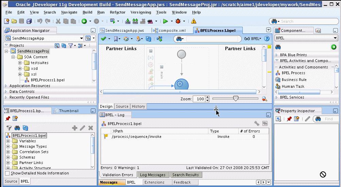341x187 pixels.
Task: Open the Refactor menu
Action: click(x=118, y=12)
